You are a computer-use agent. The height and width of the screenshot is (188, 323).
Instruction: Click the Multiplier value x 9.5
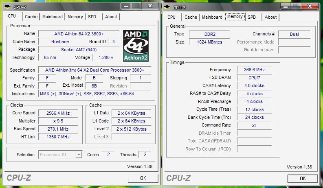(x=58, y=121)
